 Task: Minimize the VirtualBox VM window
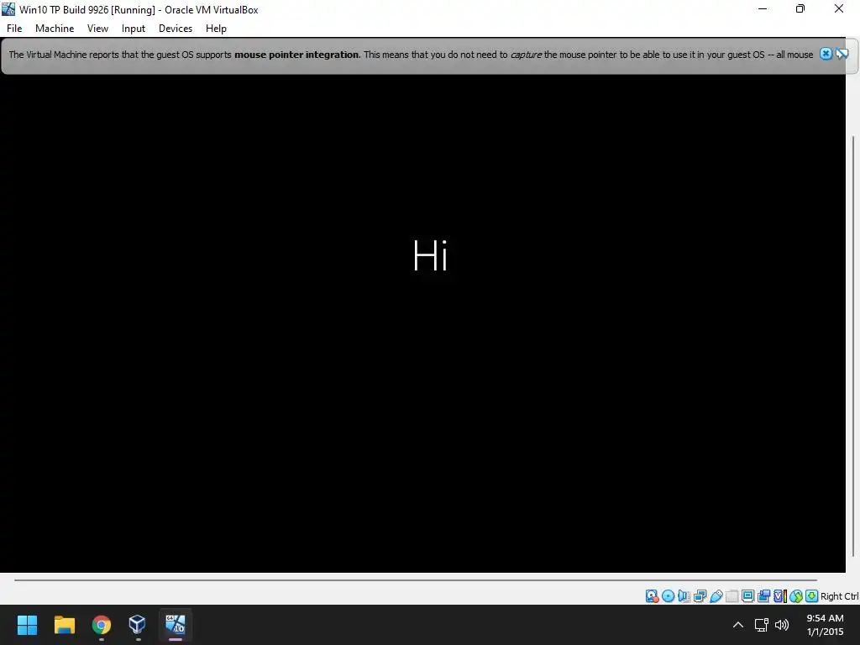pyautogui.click(x=763, y=9)
